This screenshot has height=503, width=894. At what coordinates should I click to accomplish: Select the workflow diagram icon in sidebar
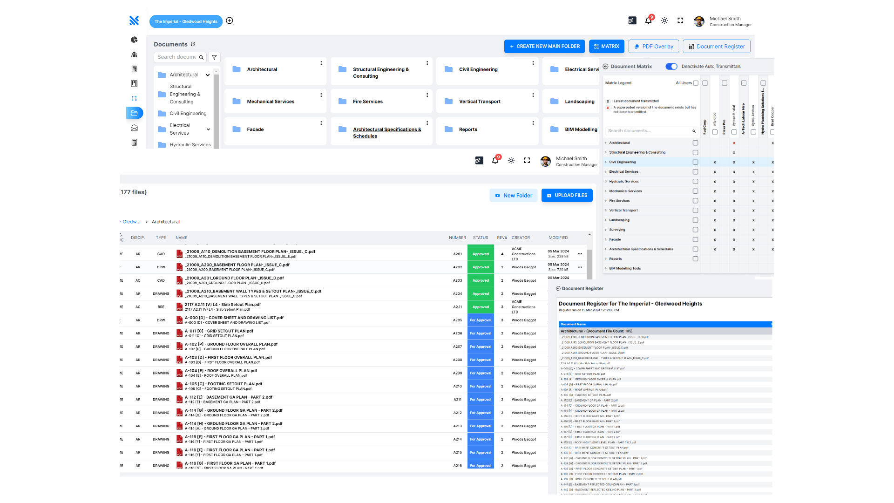pyautogui.click(x=134, y=98)
